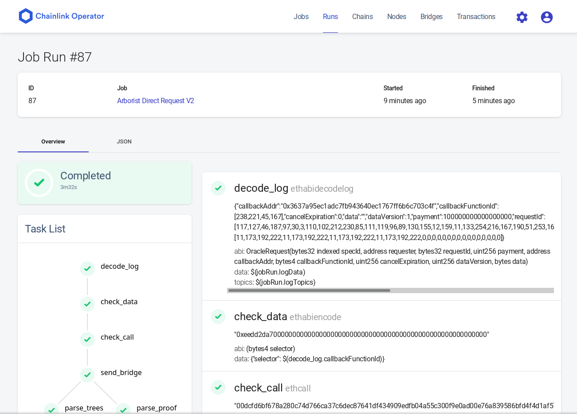Open the user account avatar icon

tap(547, 17)
